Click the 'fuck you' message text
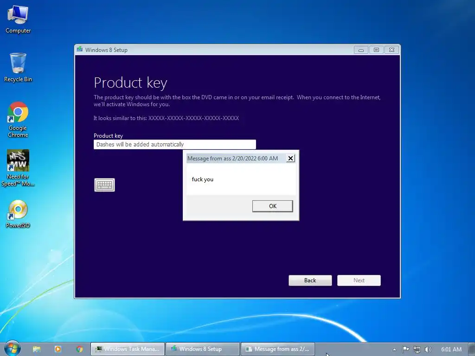 pyautogui.click(x=202, y=179)
